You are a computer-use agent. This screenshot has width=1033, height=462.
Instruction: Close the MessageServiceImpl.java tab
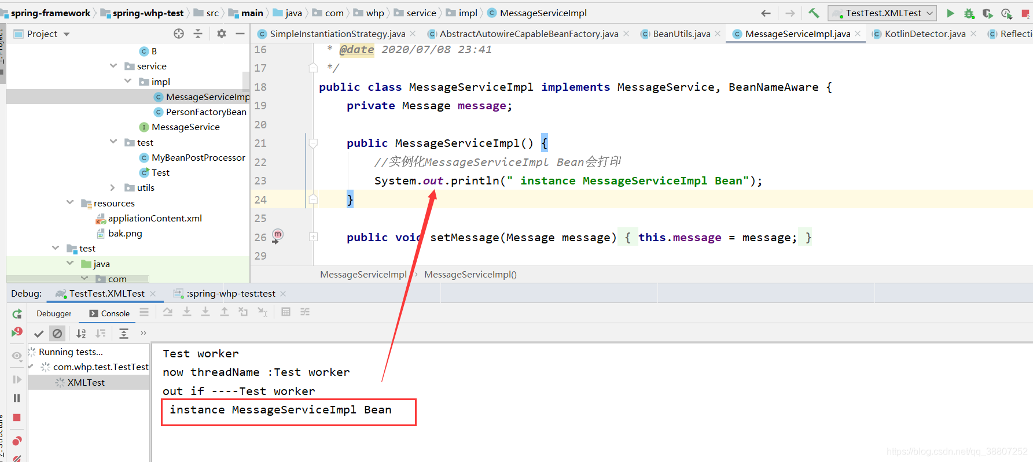pos(858,34)
